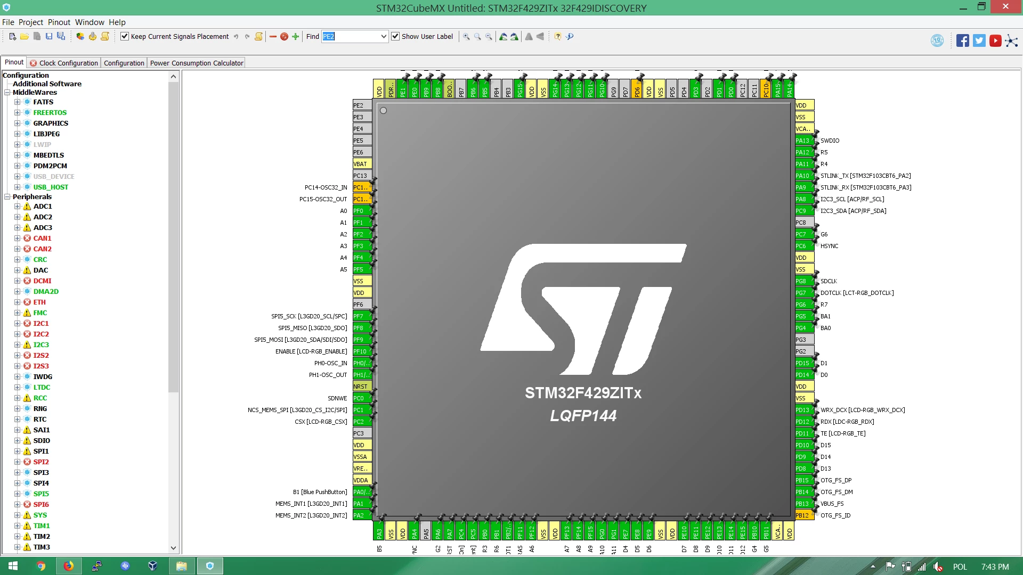The height and width of the screenshot is (575, 1023).
Task: Uncheck the Show User Label checkbox
Action: pyautogui.click(x=395, y=36)
